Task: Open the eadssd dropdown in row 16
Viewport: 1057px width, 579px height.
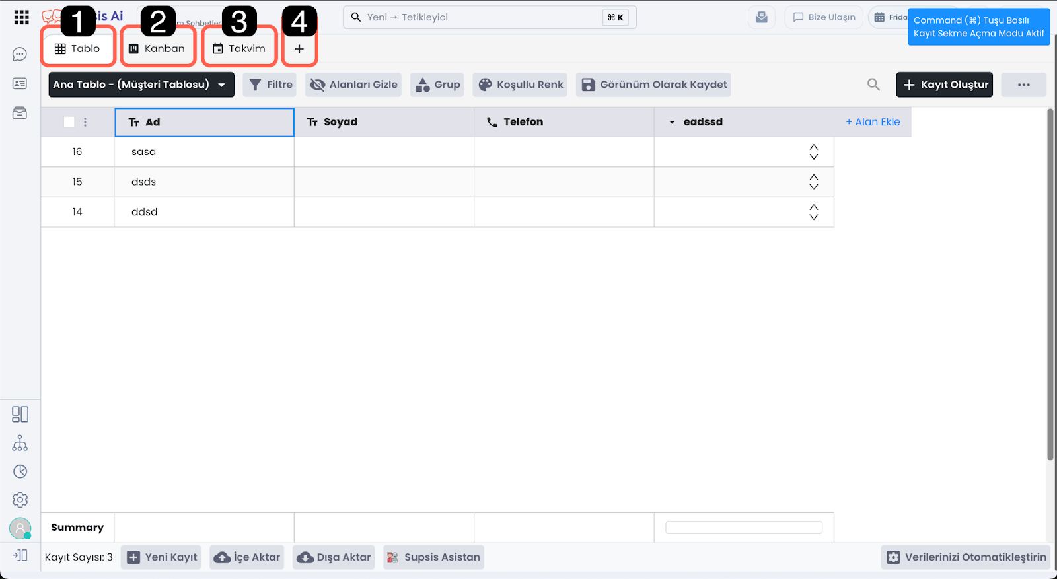Action: tap(813, 152)
